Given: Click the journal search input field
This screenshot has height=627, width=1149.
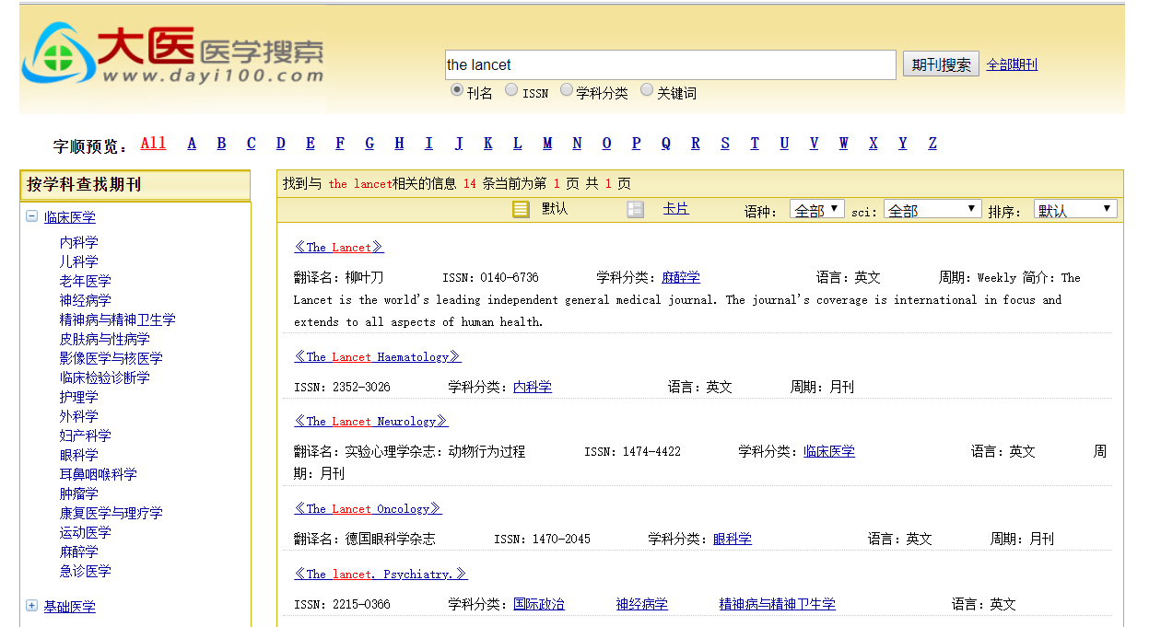Looking at the screenshot, I should pos(671,64).
